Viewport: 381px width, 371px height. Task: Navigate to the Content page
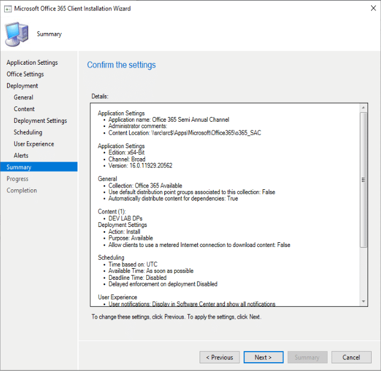[24, 109]
